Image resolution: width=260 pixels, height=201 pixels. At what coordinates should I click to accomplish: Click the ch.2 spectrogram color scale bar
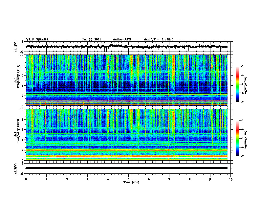(x=237, y=138)
